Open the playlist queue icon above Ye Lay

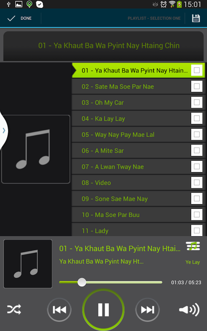(193, 246)
